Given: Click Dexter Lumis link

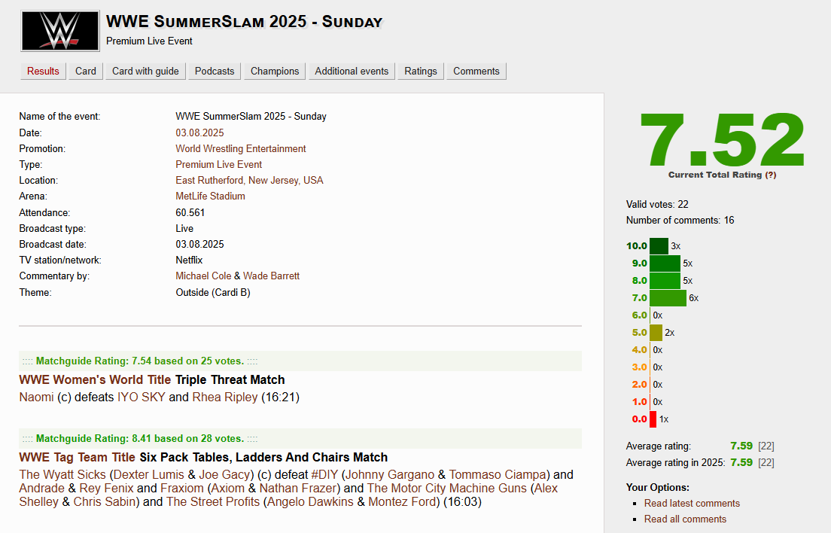Looking at the screenshot, I should pos(148,474).
